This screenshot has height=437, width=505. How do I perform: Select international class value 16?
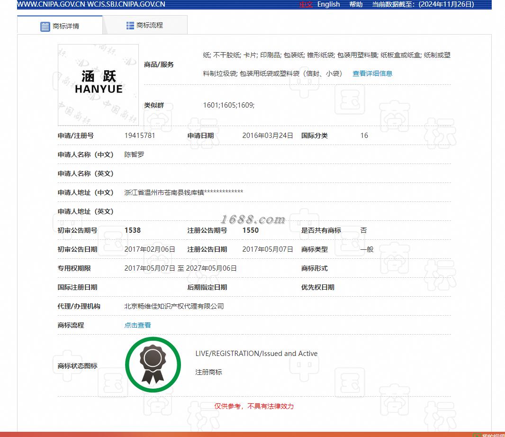click(364, 136)
